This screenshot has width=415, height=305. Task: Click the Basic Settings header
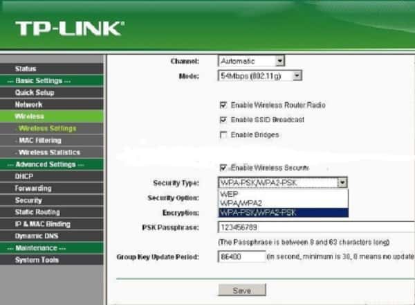[52, 80]
